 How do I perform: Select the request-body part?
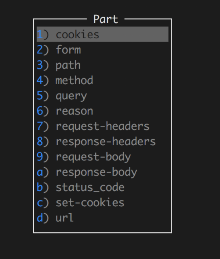102,156
